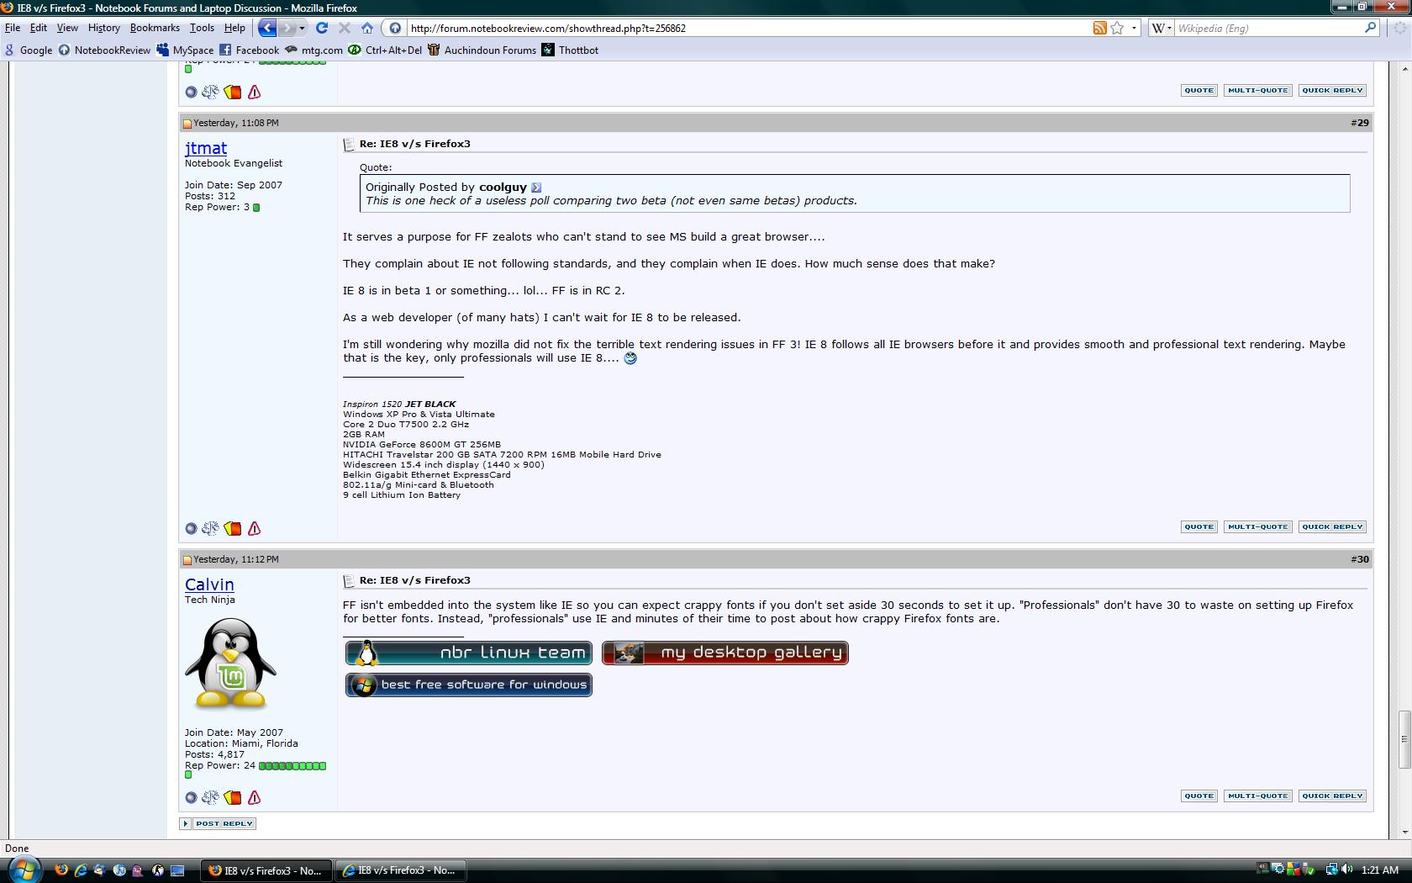Viewport: 1412px width, 883px height.
Task: Open the Facebook bookmark
Action: point(249,50)
